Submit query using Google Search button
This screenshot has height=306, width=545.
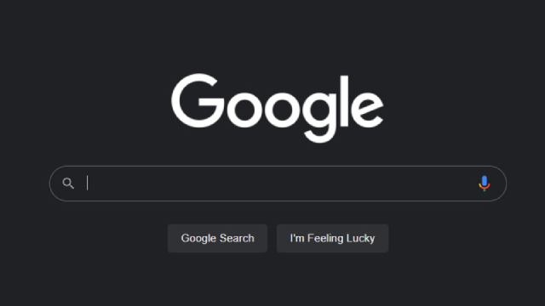click(x=218, y=238)
